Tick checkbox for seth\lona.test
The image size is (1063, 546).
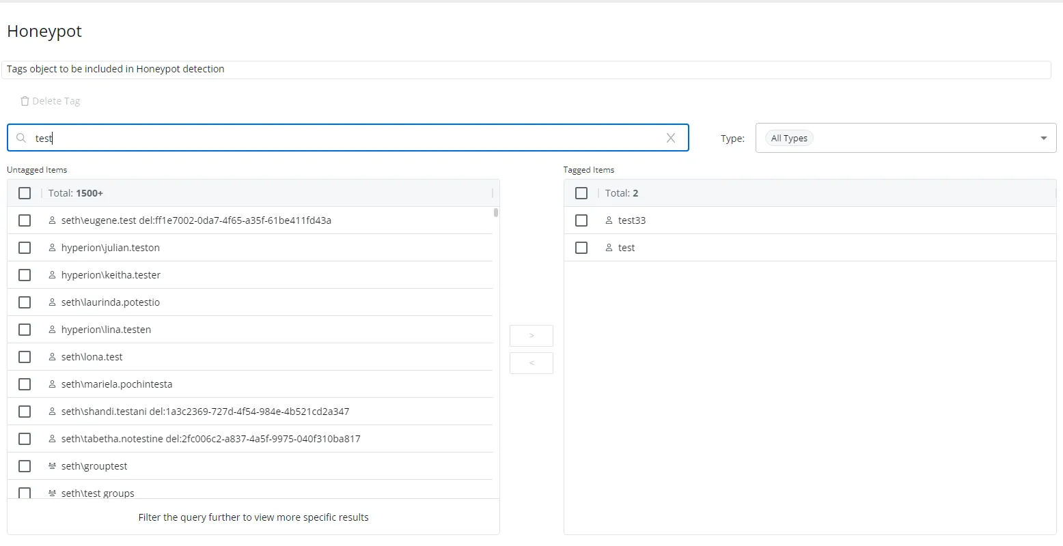click(x=25, y=357)
